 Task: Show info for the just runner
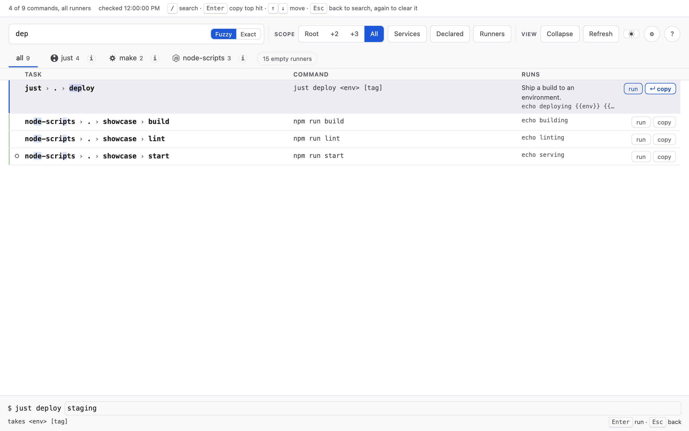[91, 58]
